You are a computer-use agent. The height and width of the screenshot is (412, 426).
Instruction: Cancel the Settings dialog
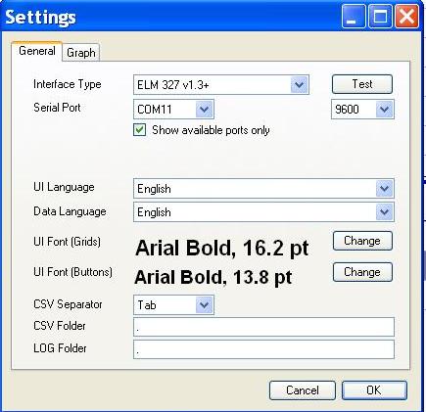click(x=303, y=390)
